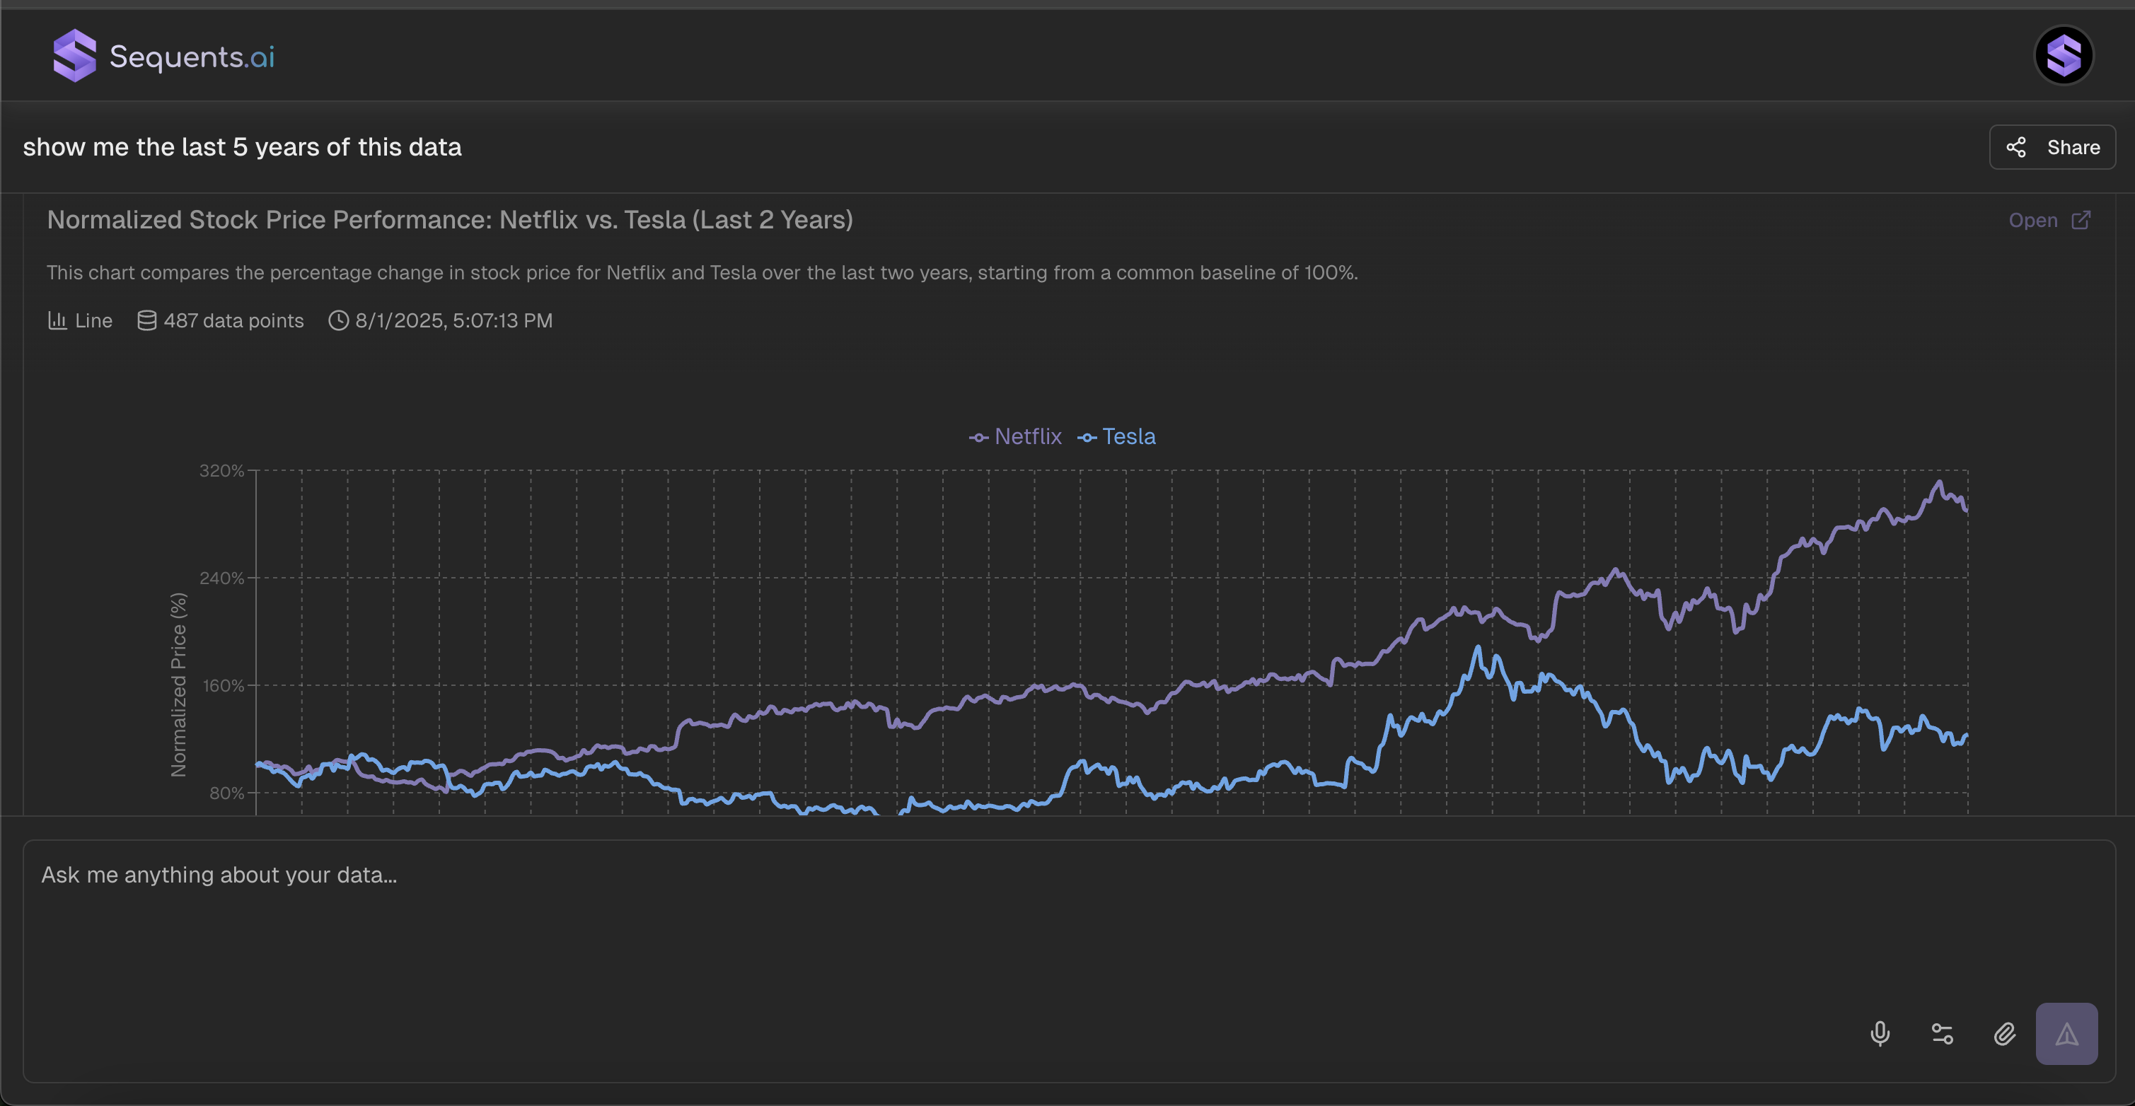Click the 80% y-axis label

tap(226, 793)
